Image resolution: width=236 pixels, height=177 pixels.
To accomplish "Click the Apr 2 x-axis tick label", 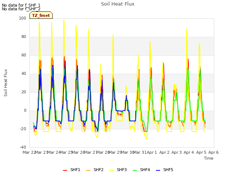I will (164, 152).
